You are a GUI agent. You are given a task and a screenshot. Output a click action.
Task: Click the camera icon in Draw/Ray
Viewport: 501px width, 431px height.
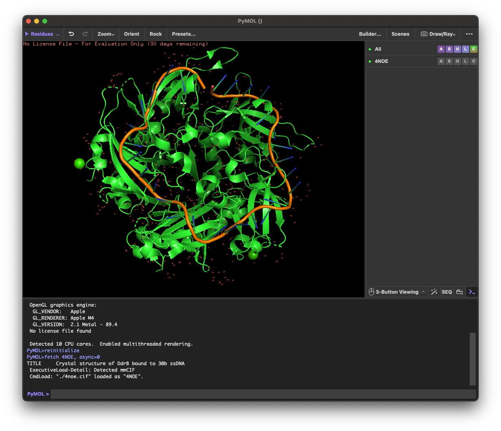[424, 34]
